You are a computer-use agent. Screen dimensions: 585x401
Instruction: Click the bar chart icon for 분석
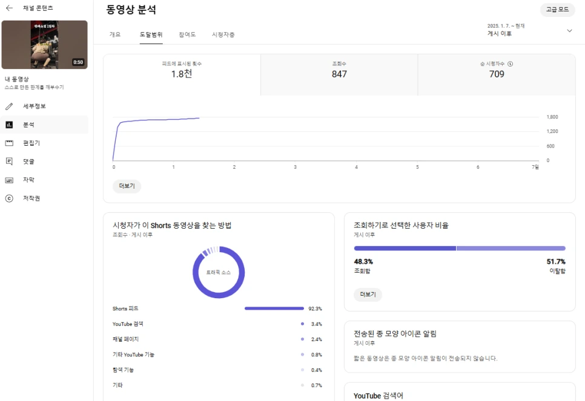coord(9,125)
